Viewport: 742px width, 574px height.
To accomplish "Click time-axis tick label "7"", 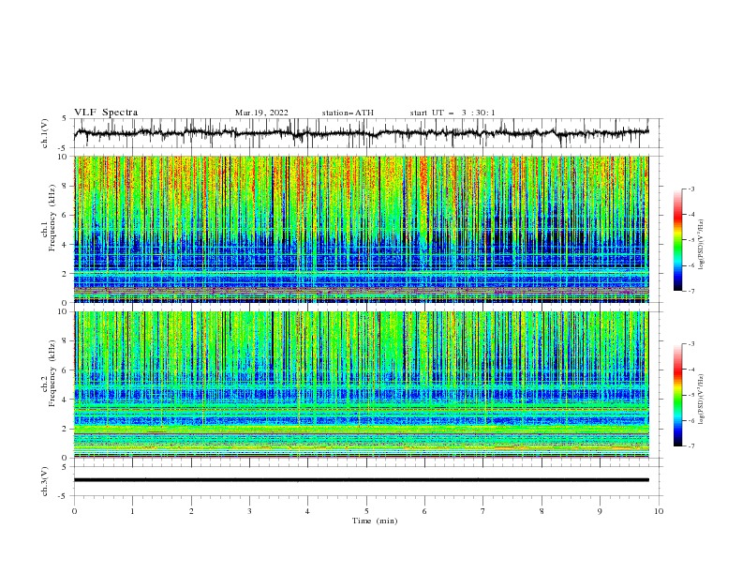I will click(x=483, y=511).
